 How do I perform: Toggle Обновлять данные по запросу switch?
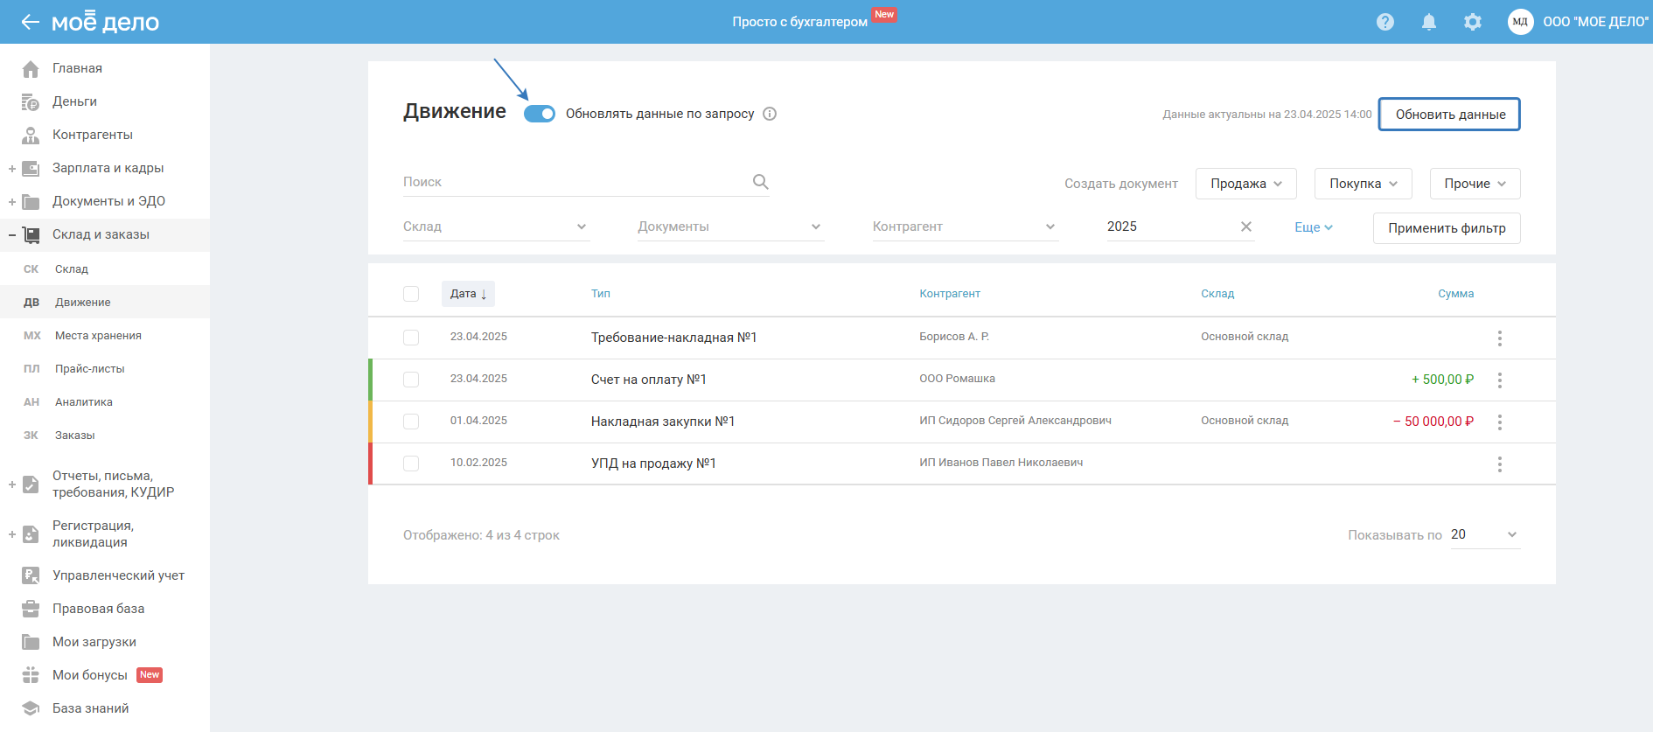(540, 114)
